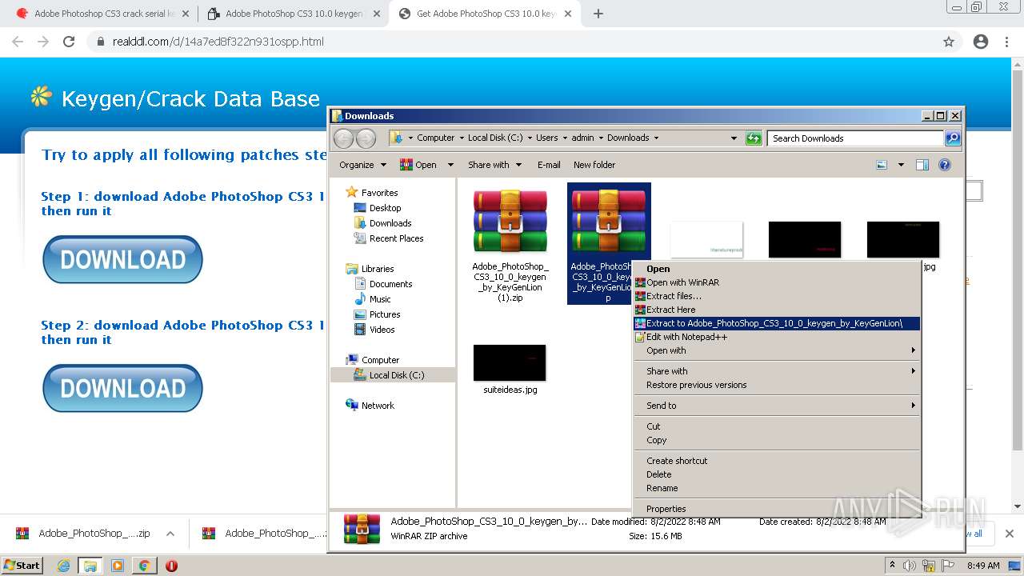The image size is (1024, 576).
Task: Open Share with toolbar dropdown
Action: point(494,165)
